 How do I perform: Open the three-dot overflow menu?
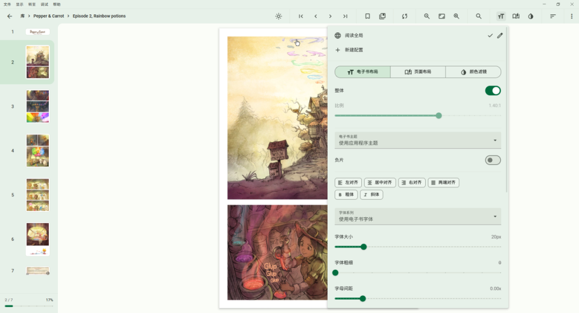coord(571,16)
